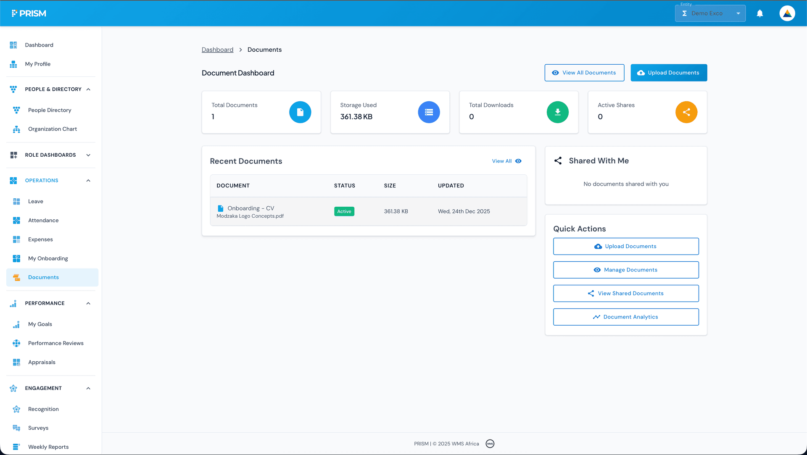Click the PRISM logo in the top bar
The width and height of the screenshot is (807, 455).
point(29,13)
